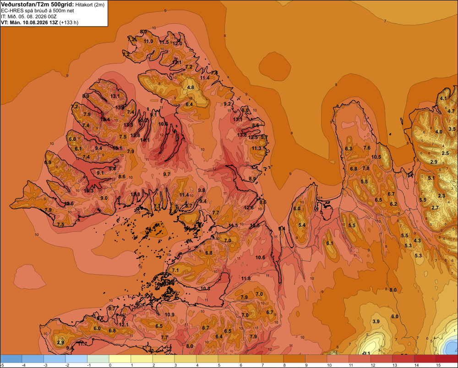Click the '9.2' temperature value

coord(227,104)
